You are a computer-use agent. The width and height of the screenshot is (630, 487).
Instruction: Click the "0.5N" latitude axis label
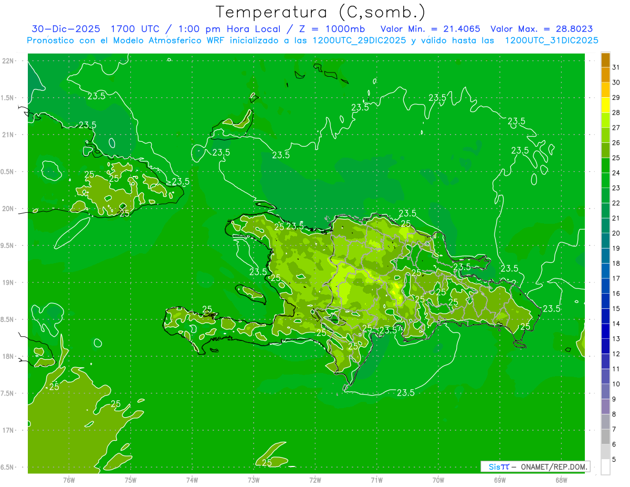pyautogui.click(x=7, y=172)
